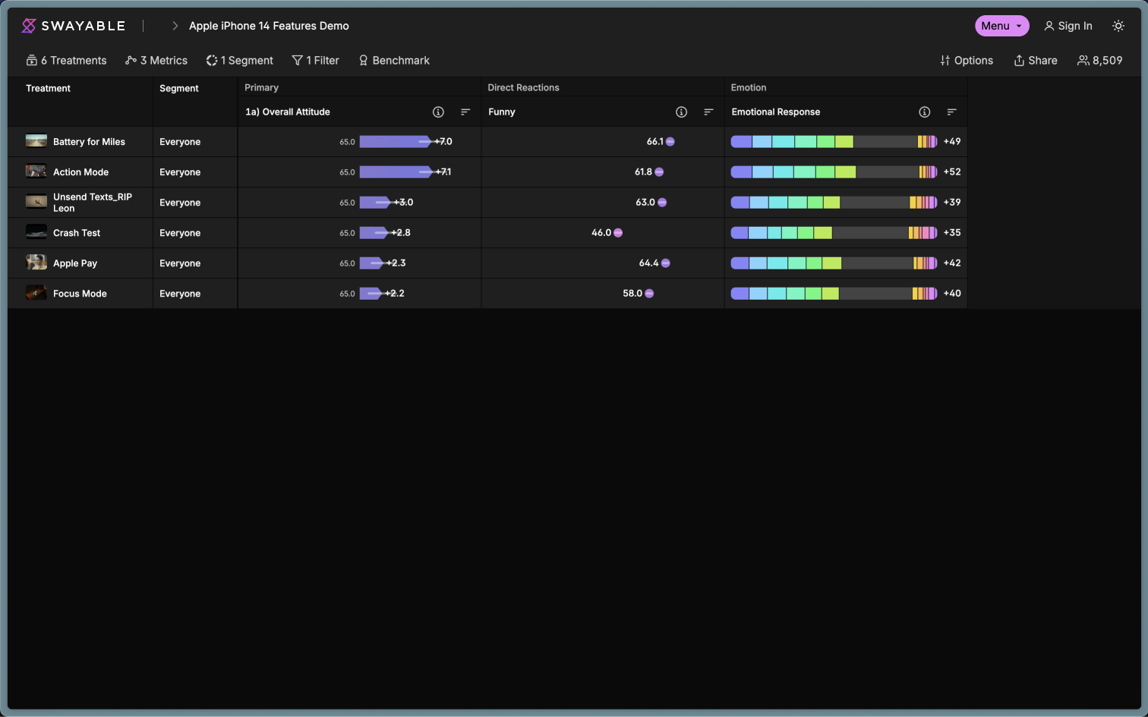The image size is (1148, 717).
Task: Expand the Overall Attitude info tooltip
Action: (438, 112)
